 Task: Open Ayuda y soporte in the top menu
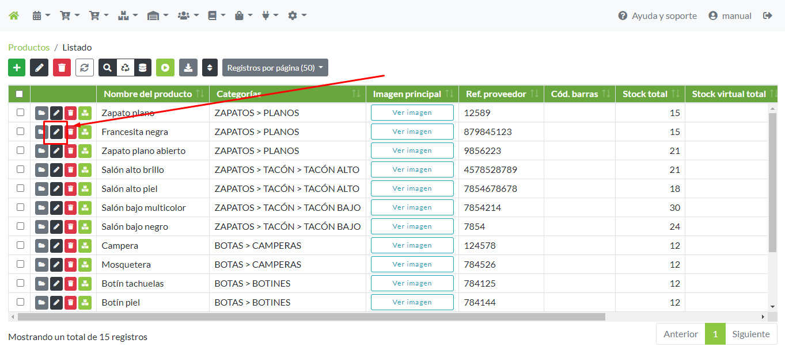[657, 16]
